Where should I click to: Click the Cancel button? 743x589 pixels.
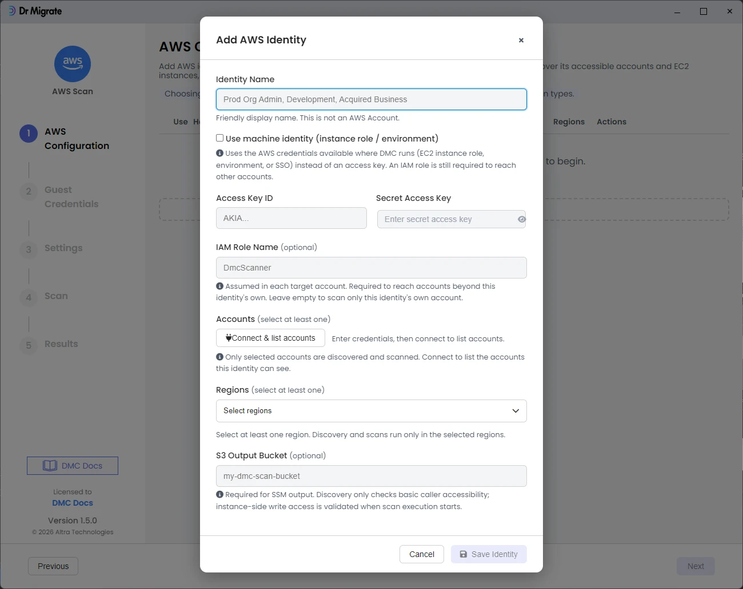(x=422, y=554)
